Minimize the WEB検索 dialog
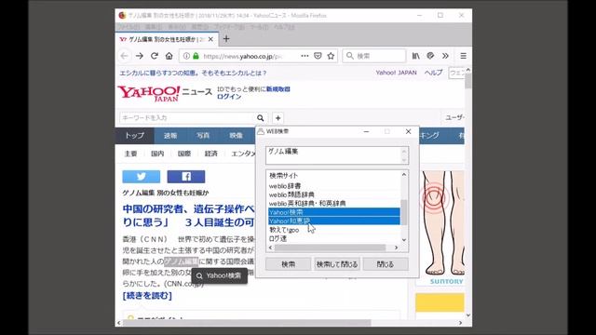 366,131
